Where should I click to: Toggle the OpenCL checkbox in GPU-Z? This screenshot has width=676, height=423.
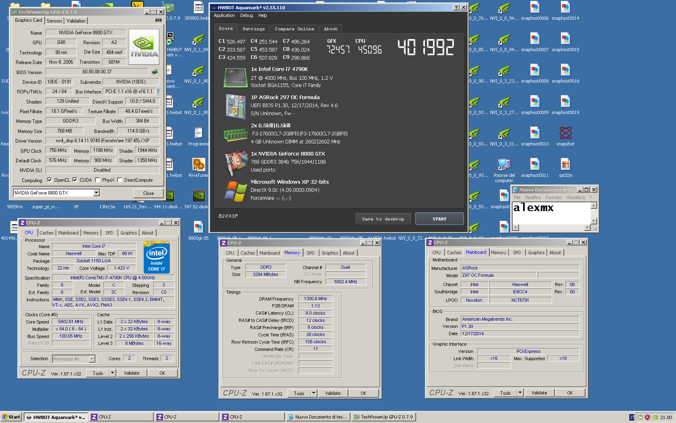tap(49, 180)
